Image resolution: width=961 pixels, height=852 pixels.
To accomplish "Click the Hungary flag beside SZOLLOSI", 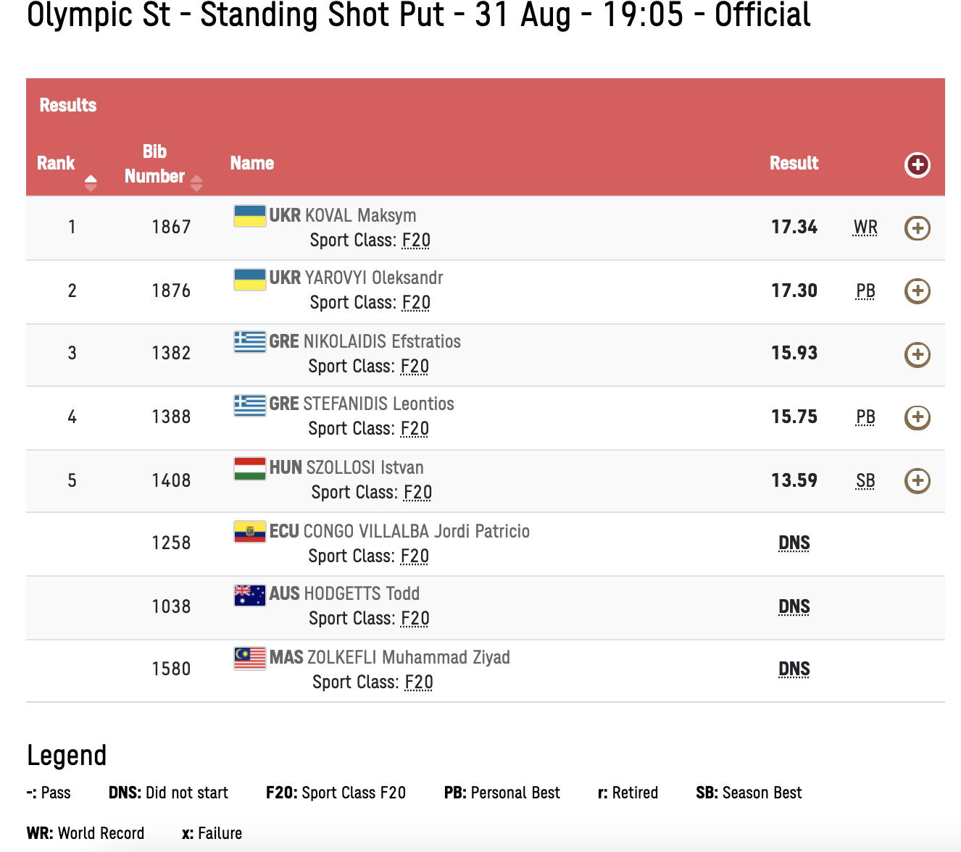I will tap(249, 468).
